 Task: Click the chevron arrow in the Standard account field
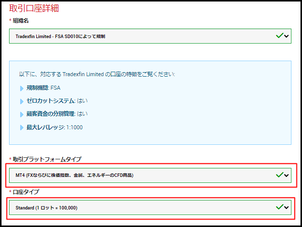pyautogui.click(x=286, y=207)
